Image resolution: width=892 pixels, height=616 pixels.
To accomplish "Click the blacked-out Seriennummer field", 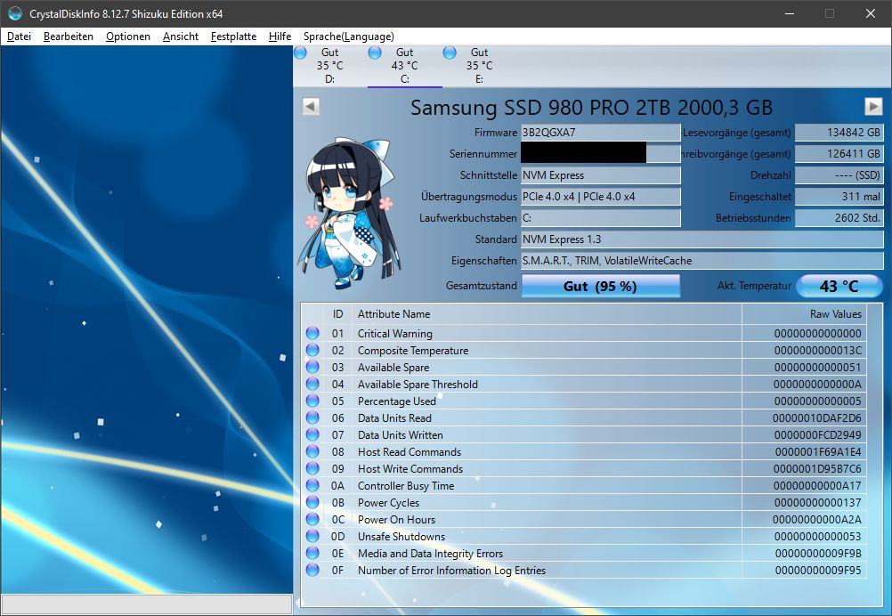I will (600, 154).
